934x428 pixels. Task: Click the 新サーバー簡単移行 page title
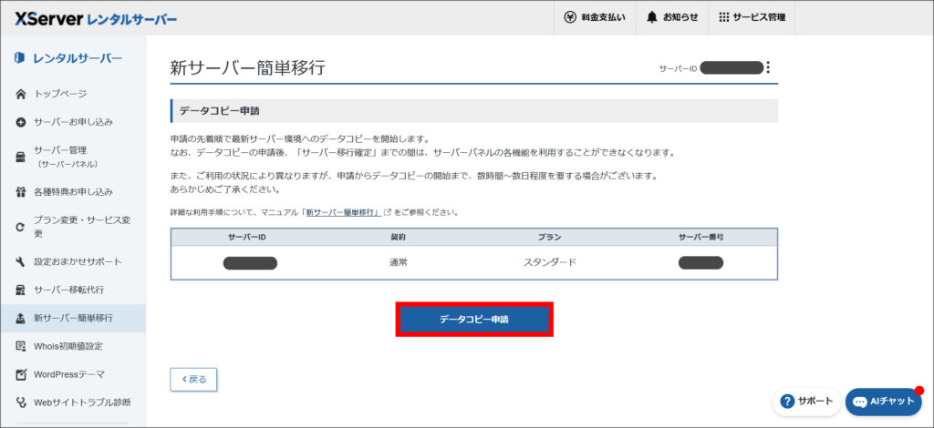click(x=248, y=67)
